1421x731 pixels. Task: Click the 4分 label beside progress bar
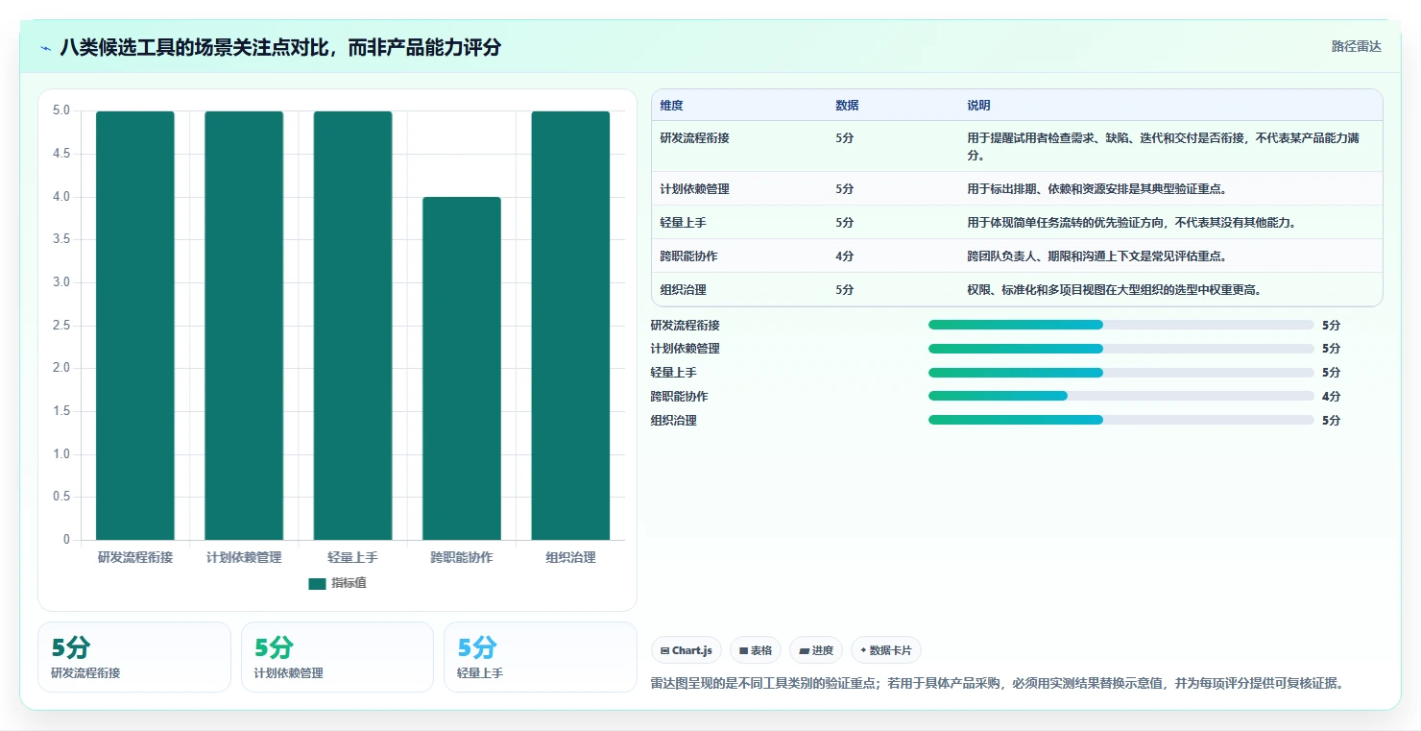(x=1331, y=397)
